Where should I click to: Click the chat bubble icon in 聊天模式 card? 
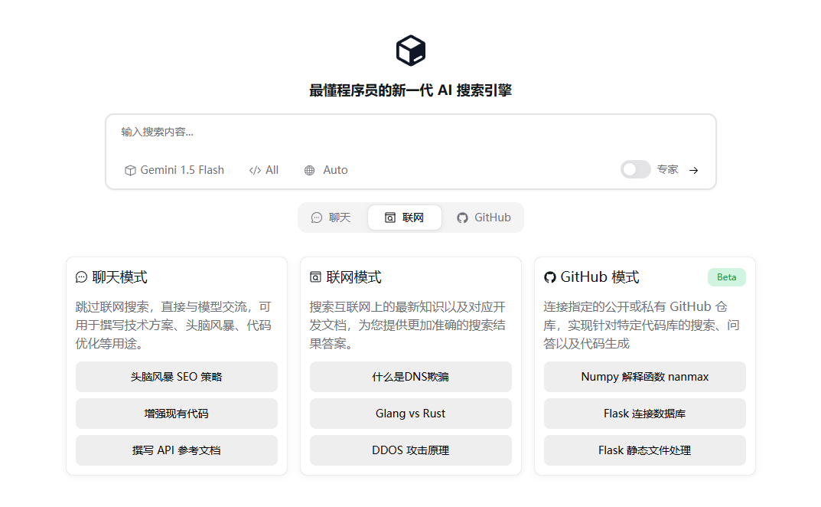click(81, 277)
